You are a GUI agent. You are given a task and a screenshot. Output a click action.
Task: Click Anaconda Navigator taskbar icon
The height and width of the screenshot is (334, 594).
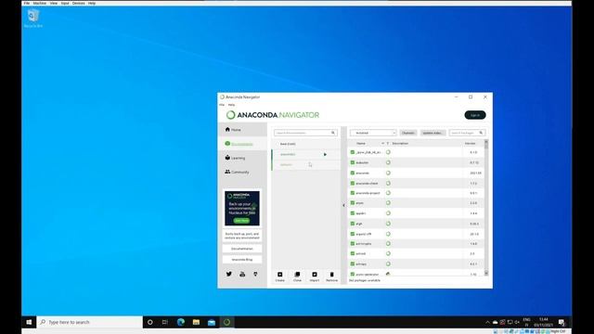[226, 322]
